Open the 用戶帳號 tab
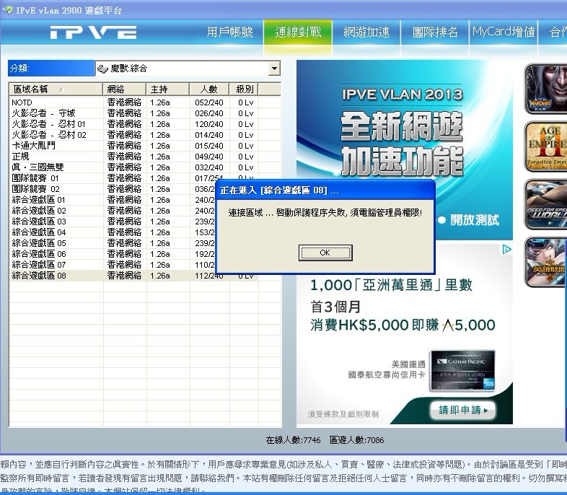Image resolution: width=567 pixels, height=495 pixels. coord(230,32)
